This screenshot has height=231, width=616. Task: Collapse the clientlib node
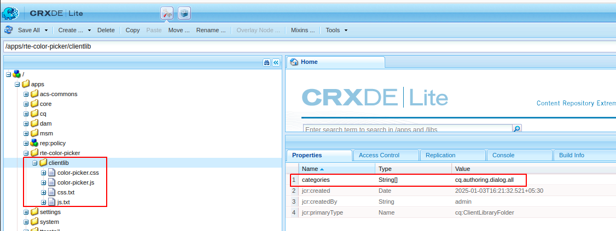(34, 162)
